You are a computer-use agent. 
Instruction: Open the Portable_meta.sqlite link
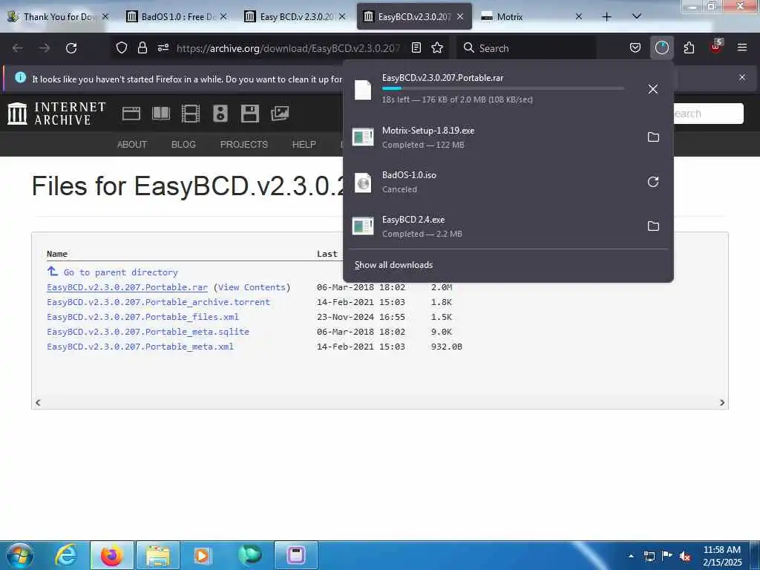[148, 332]
